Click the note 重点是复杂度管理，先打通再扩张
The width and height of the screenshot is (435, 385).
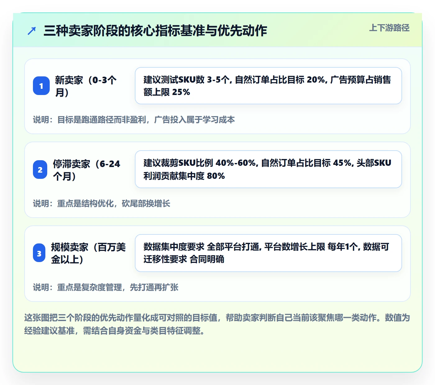point(106,288)
